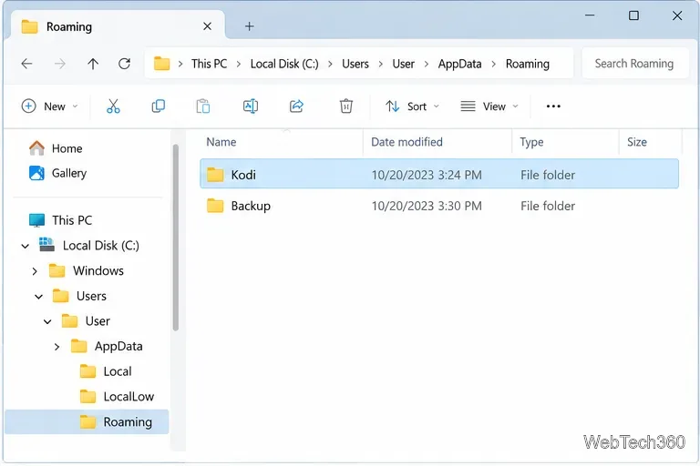Click the Search Roaming box

tap(634, 64)
